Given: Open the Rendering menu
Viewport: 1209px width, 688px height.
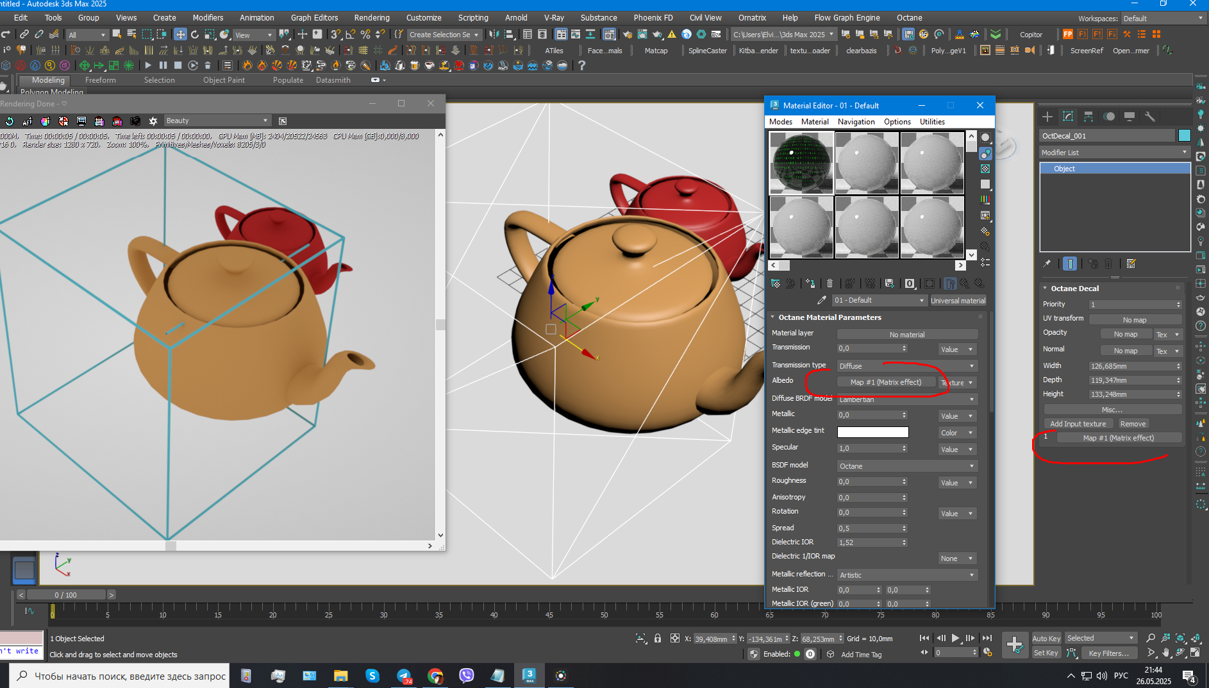Looking at the screenshot, I should (371, 18).
